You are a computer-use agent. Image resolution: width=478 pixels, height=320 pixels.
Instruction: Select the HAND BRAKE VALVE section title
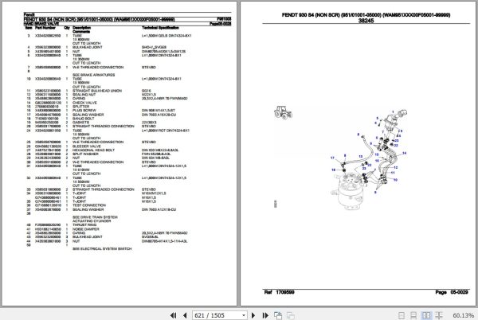41,23
